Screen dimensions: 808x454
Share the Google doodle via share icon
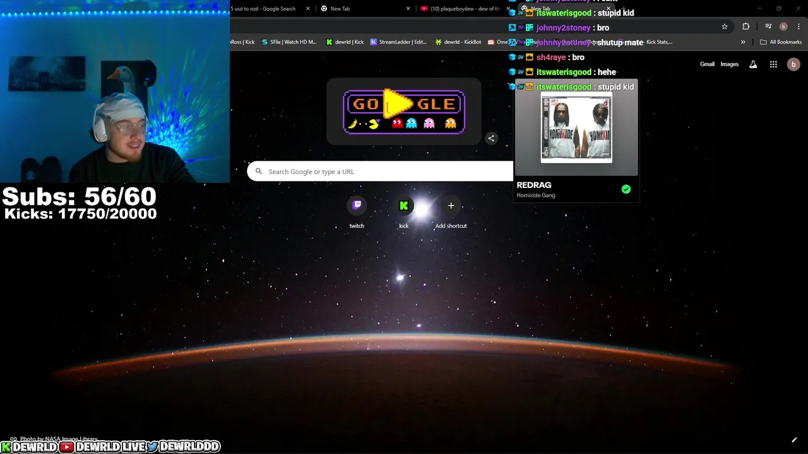491,138
